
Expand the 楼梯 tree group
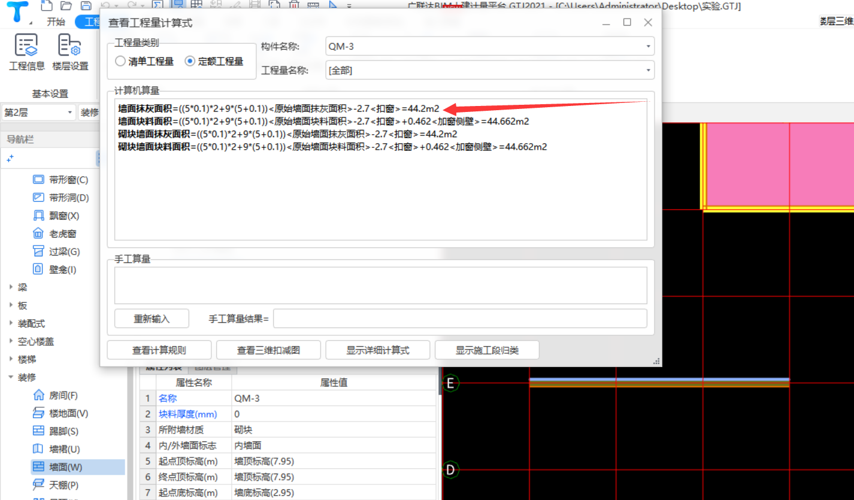coord(11,359)
